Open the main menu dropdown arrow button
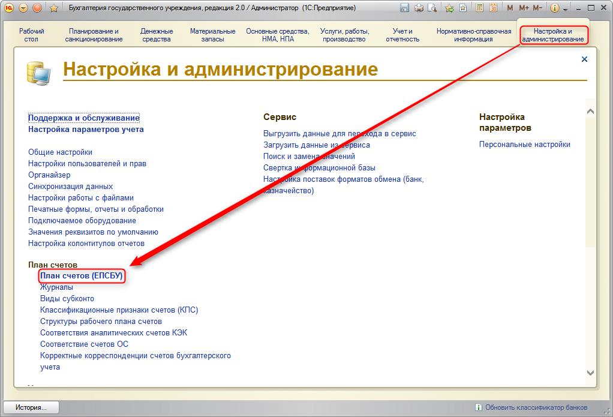613x417 pixels. coord(23,8)
